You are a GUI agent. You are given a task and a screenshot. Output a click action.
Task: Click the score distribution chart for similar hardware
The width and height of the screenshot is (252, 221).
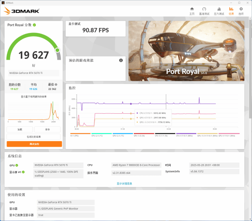tap(33, 111)
